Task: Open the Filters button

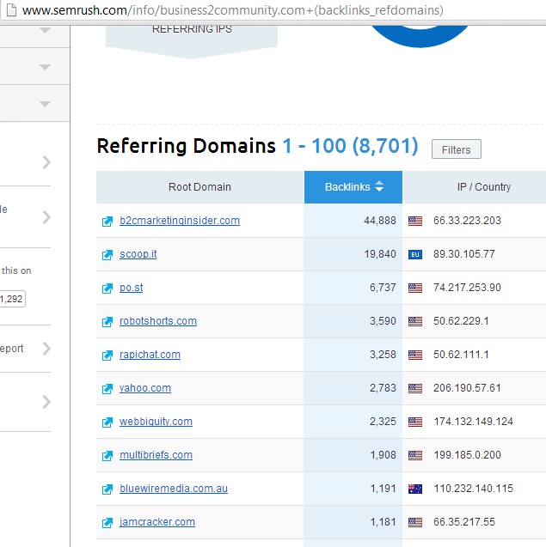Action: click(457, 149)
